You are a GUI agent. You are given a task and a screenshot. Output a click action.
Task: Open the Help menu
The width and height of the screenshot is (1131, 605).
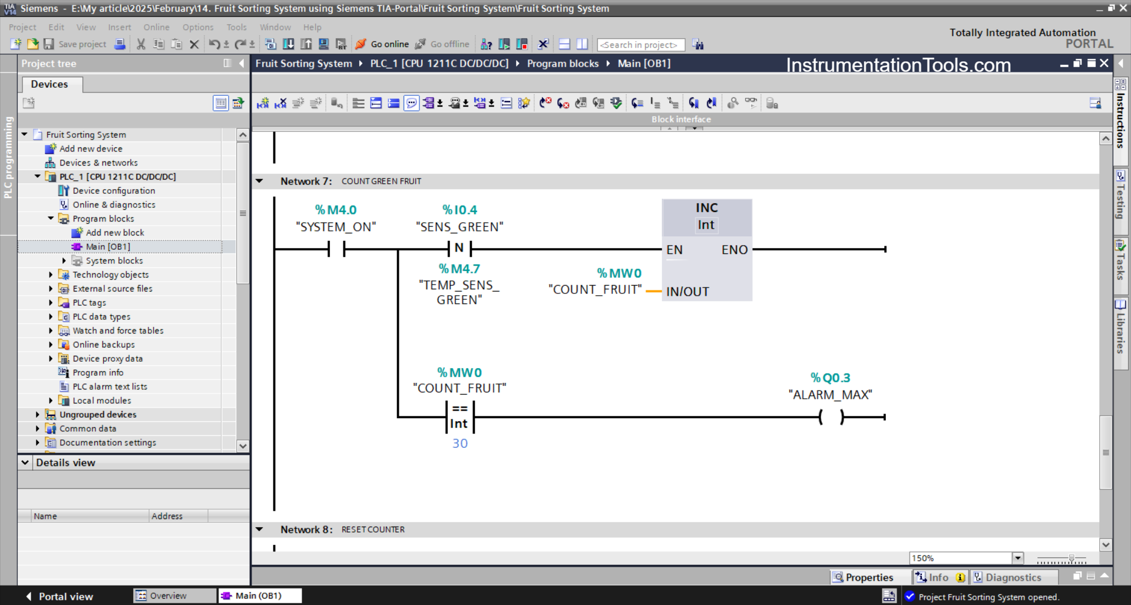pos(312,27)
